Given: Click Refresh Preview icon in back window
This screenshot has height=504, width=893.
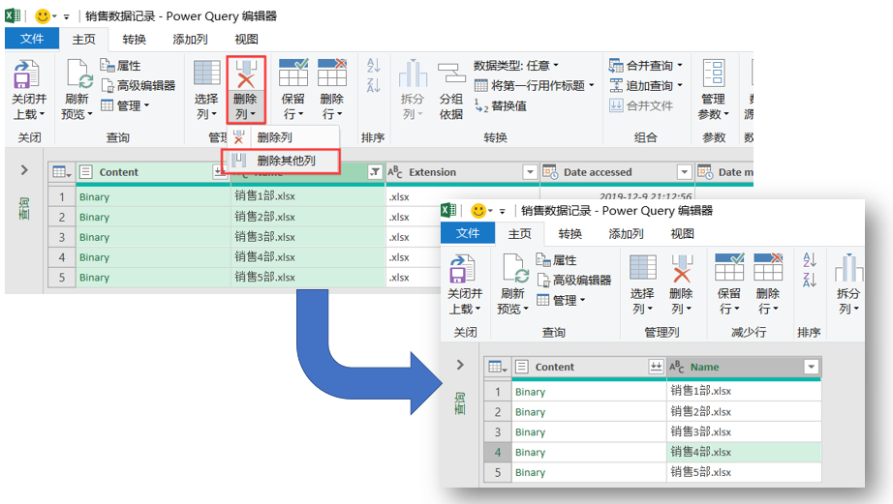Looking at the screenshot, I should click(78, 74).
